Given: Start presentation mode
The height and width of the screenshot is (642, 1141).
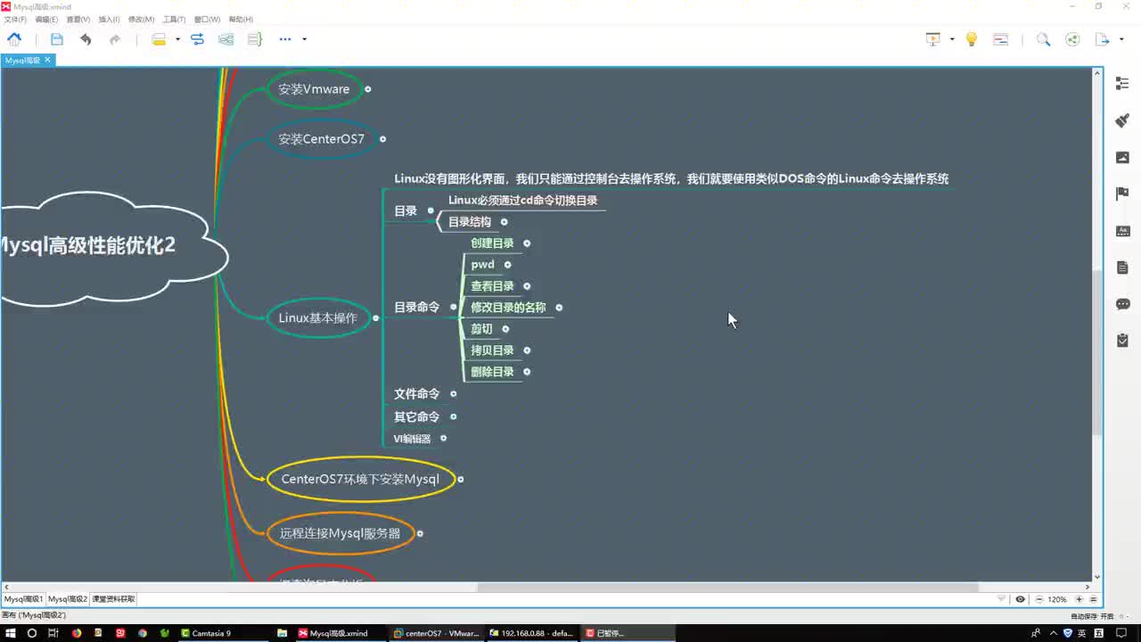Looking at the screenshot, I should [x=933, y=39].
